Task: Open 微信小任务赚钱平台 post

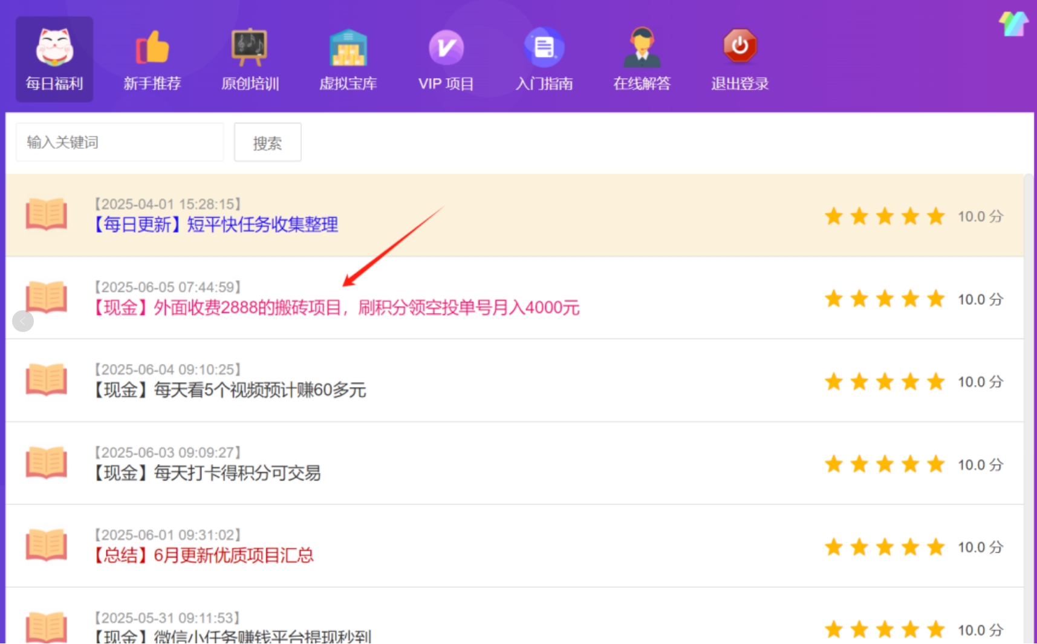Action: (232, 636)
